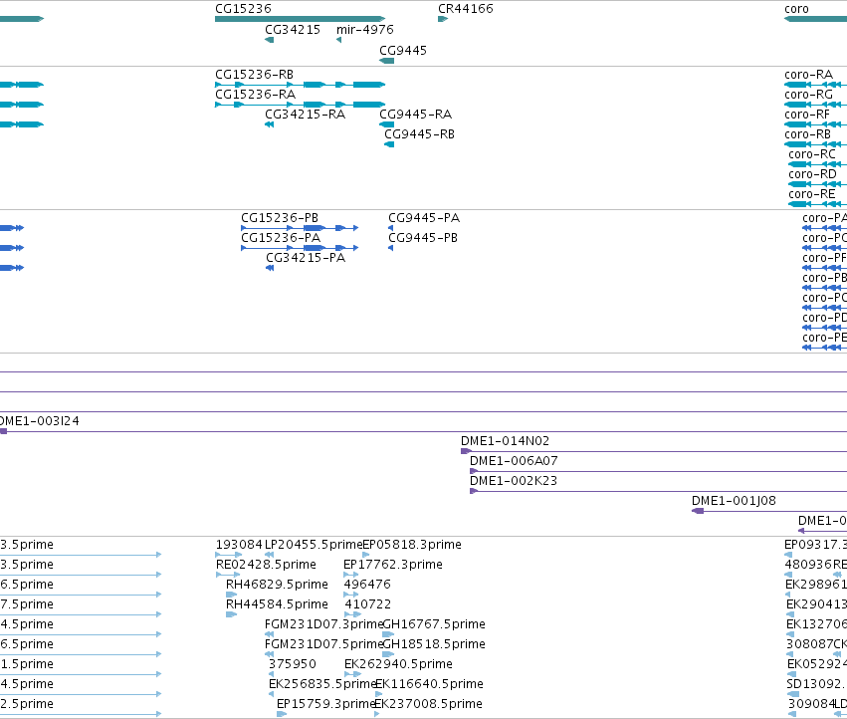This screenshot has height=719, width=847.
Task: Click the coro-PE protein feature
Action: (825, 348)
